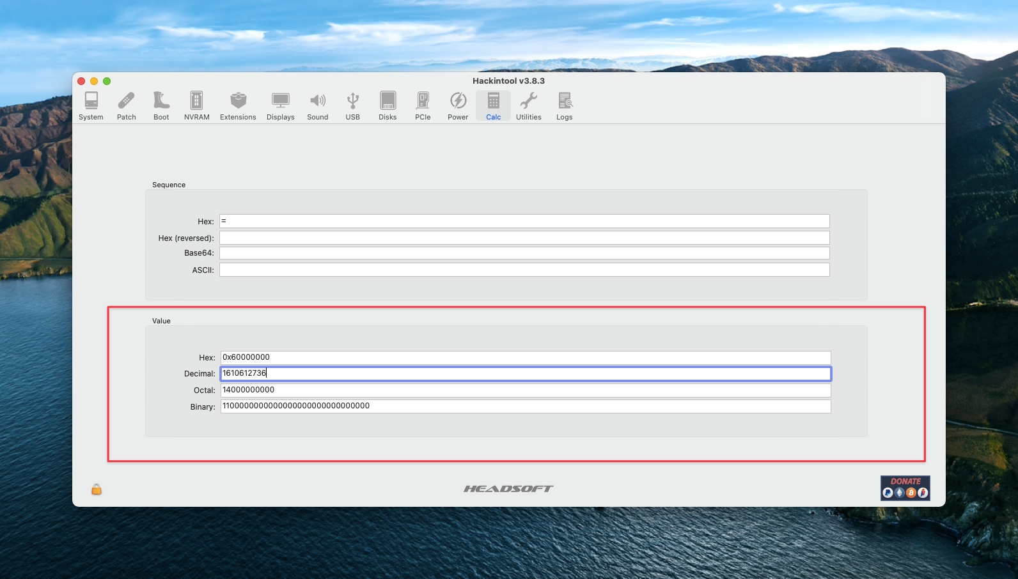Screen dimensions: 1018x579
Task: Show the Logs section
Action: (564, 105)
